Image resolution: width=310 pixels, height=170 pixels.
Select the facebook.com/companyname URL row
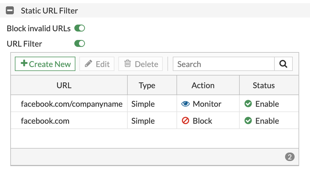72,104
